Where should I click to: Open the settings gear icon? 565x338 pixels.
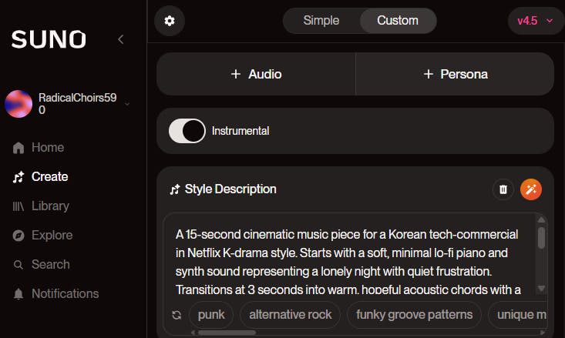click(170, 21)
